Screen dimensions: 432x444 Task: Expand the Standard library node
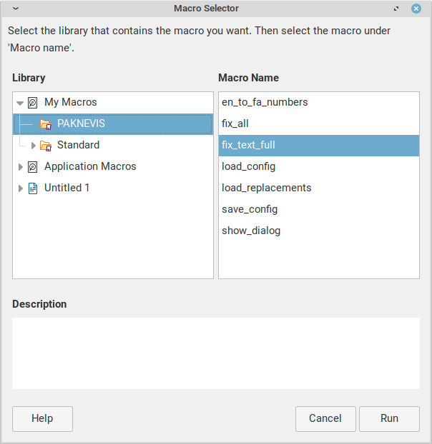tap(33, 145)
